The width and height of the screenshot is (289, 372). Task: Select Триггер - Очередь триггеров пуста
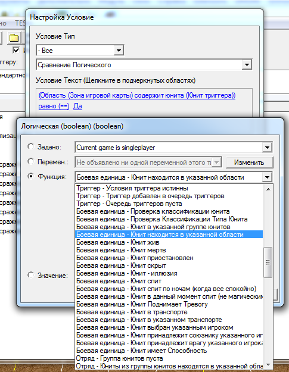tap(169, 204)
